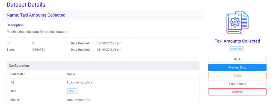
Task: Archive this dataset
Action: click(x=237, y=92)
